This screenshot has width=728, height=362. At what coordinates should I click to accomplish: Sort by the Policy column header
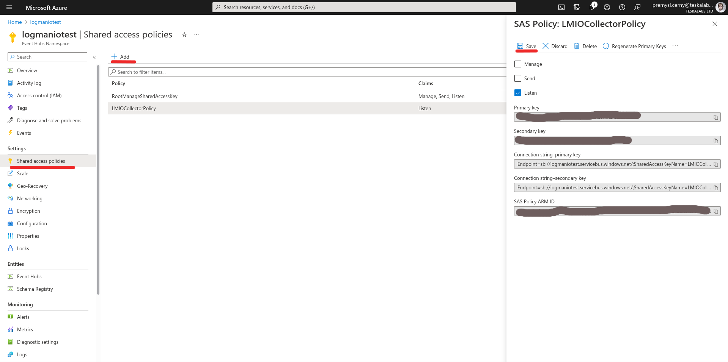[118, 83]
